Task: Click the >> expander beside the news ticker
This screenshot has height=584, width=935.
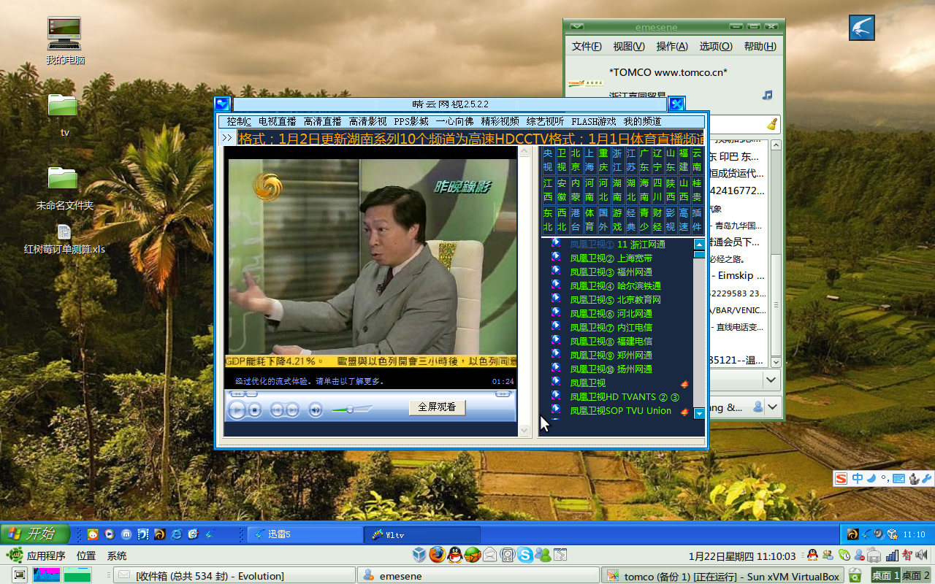Action: point(227,138)
